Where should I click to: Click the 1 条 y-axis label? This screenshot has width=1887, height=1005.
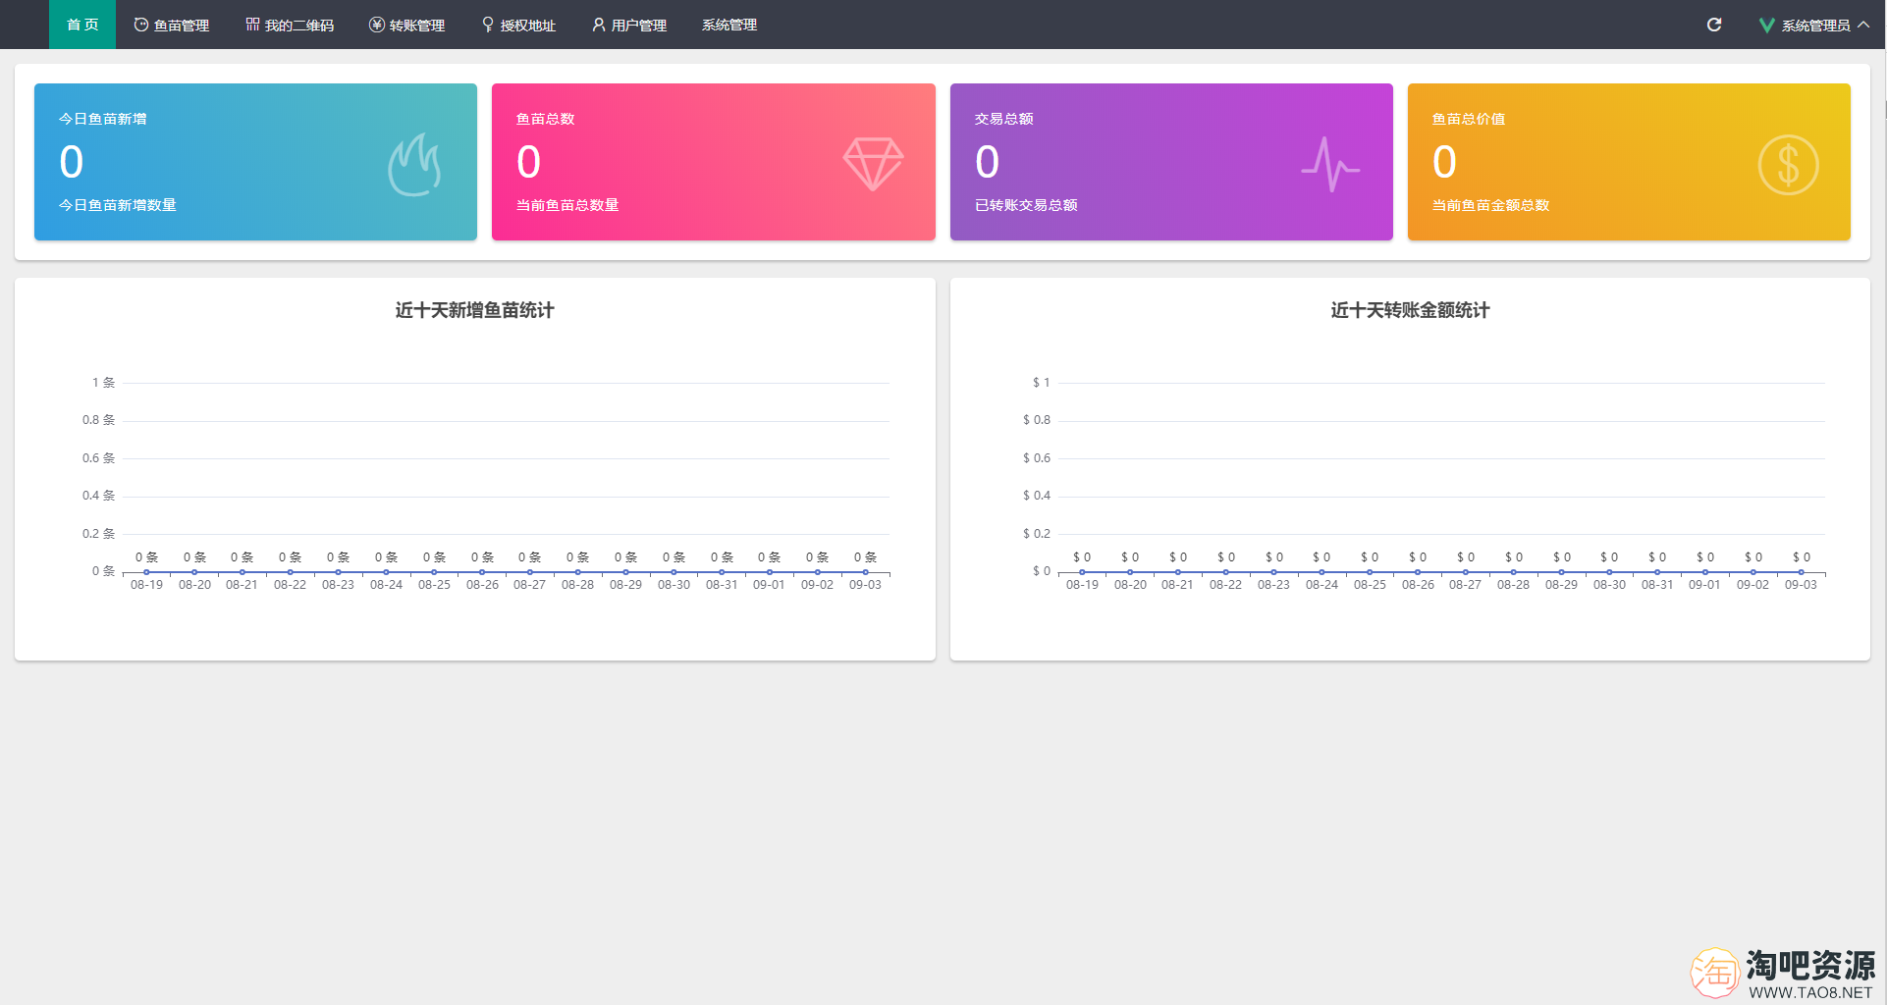click(x=103, y=383)
